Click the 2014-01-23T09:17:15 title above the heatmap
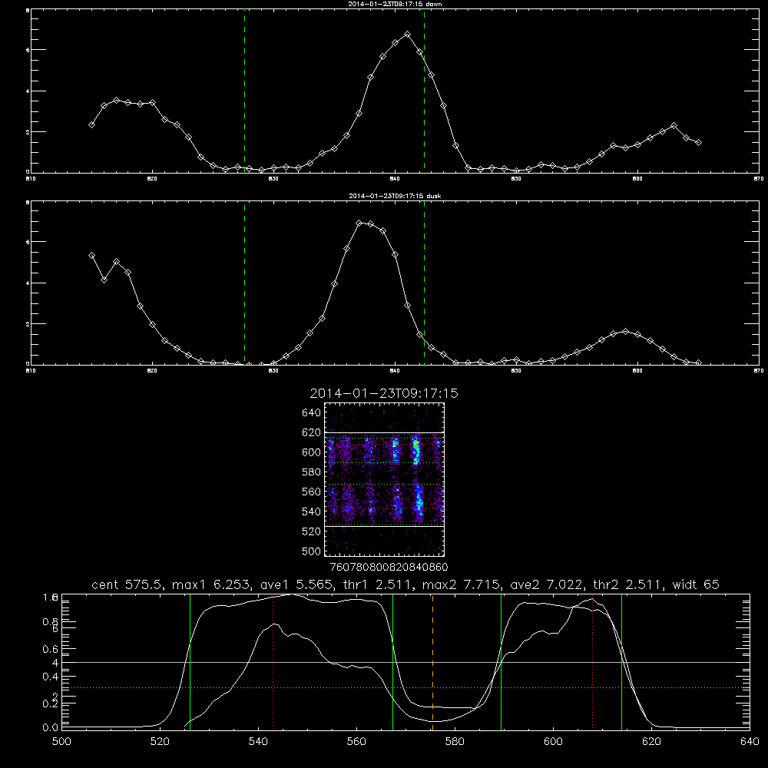Viewport: 768px width, 768px height. [384, 393]
